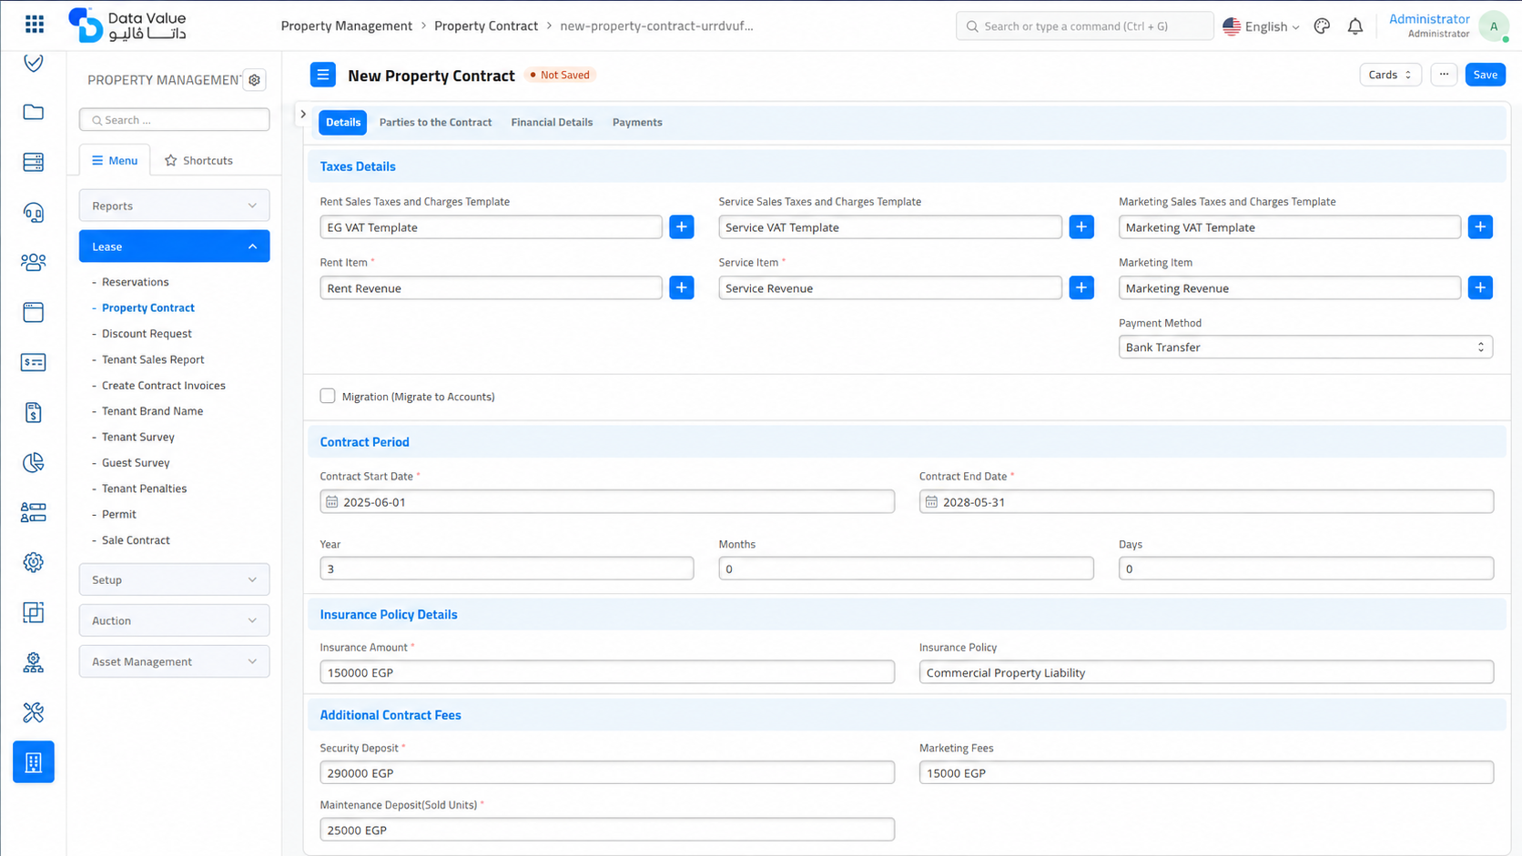This screenshot has width=1522, height=856.
Task: Open the task list sidebar module
Action: pyautogui.click(x=34, y=512)
